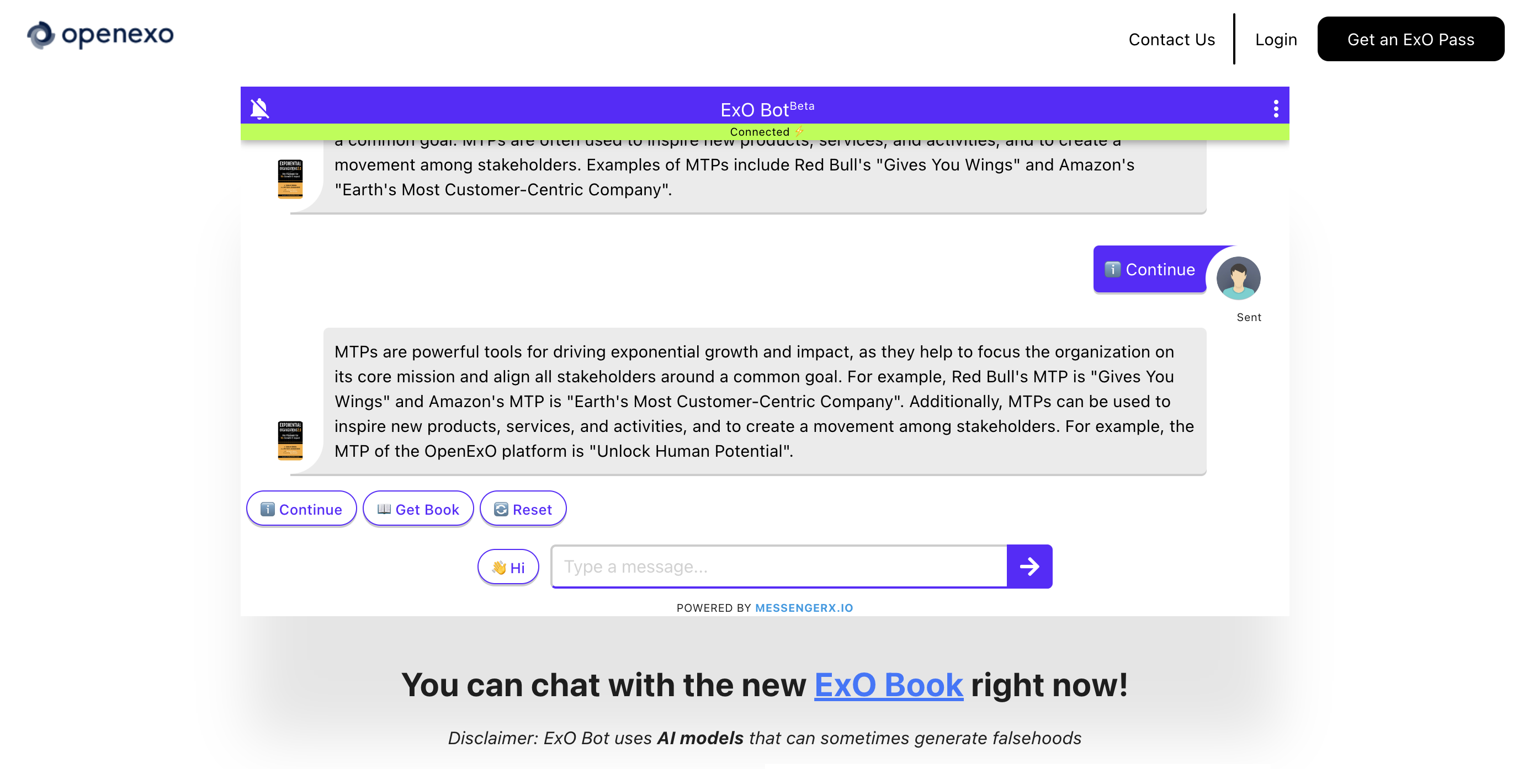
Task: Click the openexo logo
Action: coord(99,35)
